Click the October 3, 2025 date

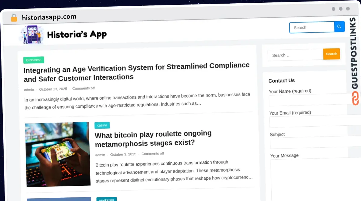pyautogui.click(x=123, y=154)
